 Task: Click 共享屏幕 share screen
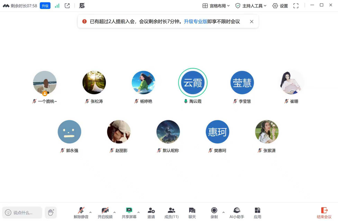click(x=129, y=213)
